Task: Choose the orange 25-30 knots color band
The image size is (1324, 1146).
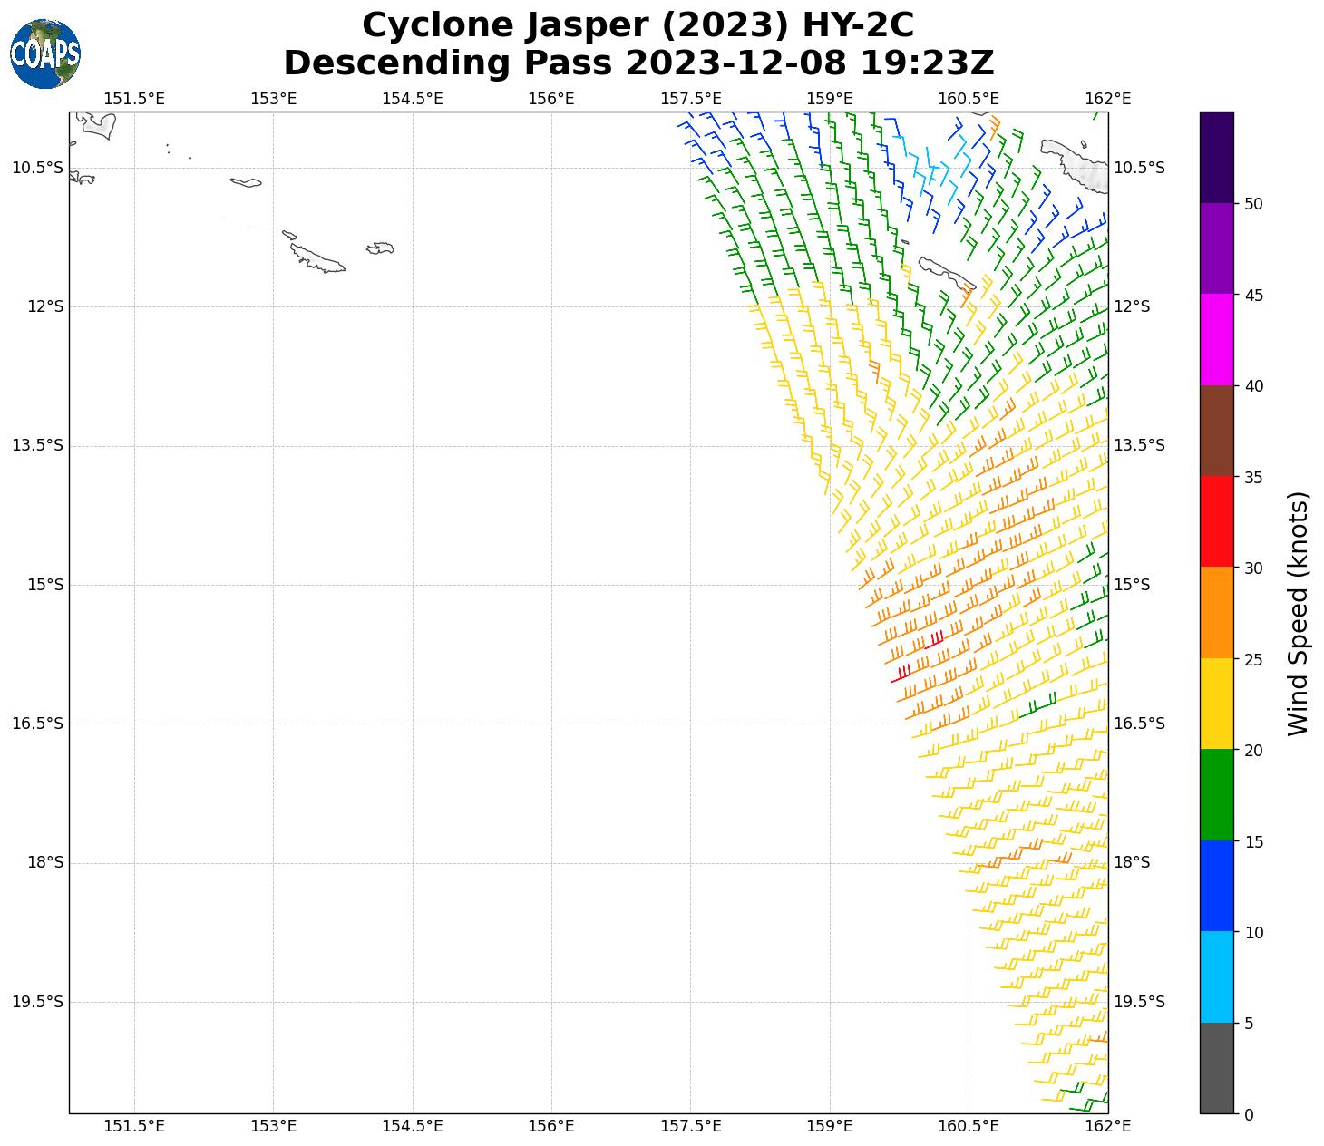Action: 1216,612
